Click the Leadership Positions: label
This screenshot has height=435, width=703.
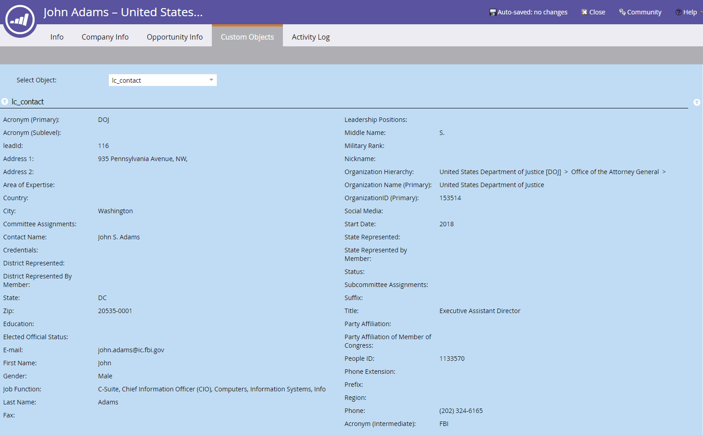coord(376,120)
